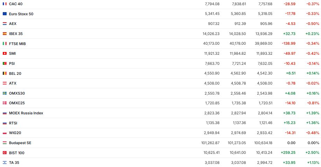Screen dimensions: 321x167
Task: Click the Israel flag icon beside TA 35
Action: click(x=5, y=162)
